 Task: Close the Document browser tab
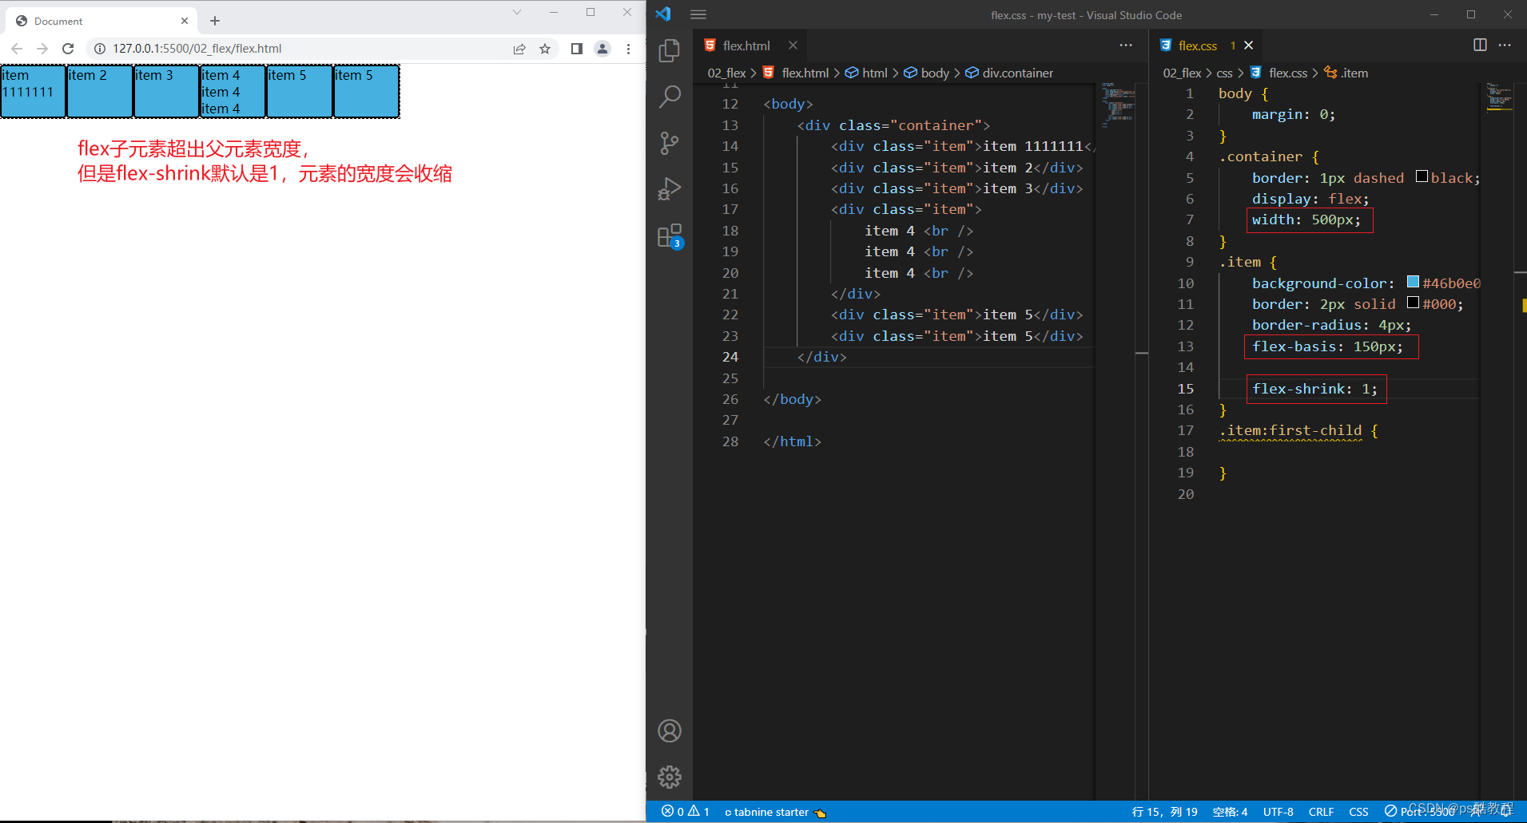pos(185,21)
